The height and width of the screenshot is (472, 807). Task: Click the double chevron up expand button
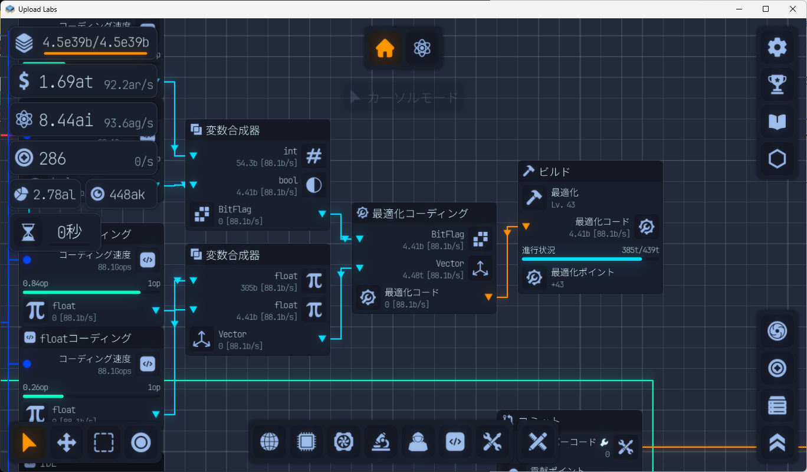[777, 442]
